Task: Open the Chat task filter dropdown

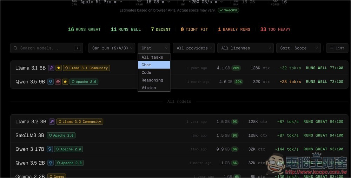Action: (154, 48)
